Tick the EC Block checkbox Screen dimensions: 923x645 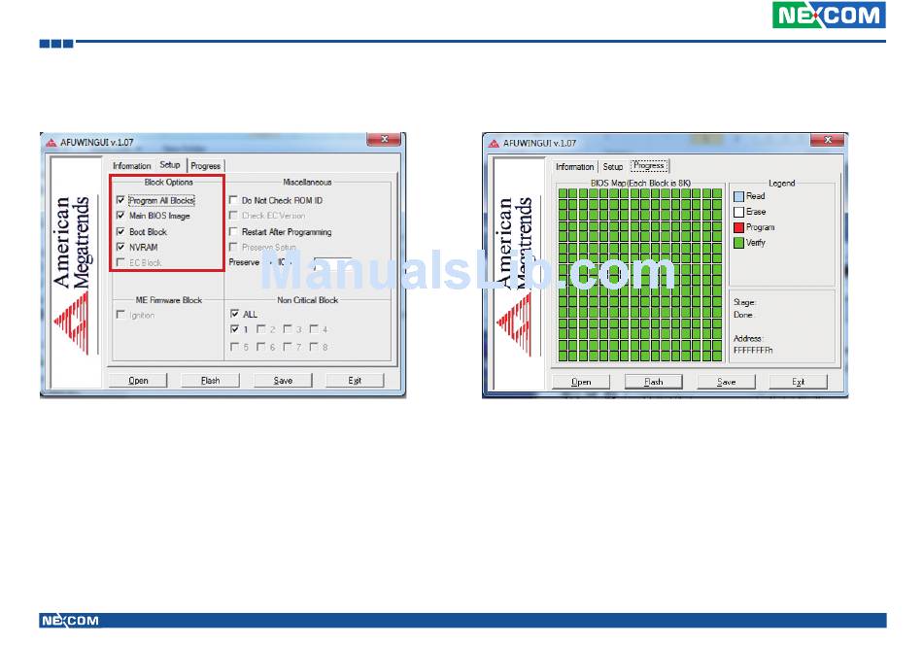(120, 262)
